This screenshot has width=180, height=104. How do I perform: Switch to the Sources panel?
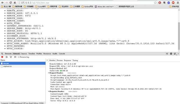tap(24, 54)
